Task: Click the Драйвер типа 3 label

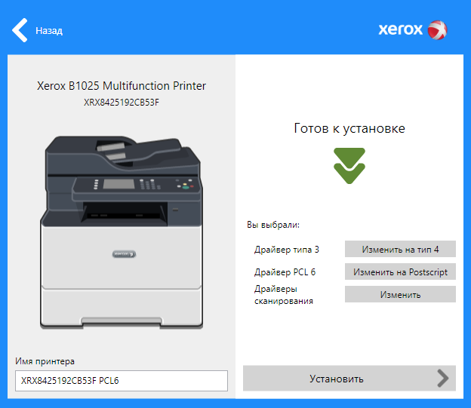Action: pos(287,250)
